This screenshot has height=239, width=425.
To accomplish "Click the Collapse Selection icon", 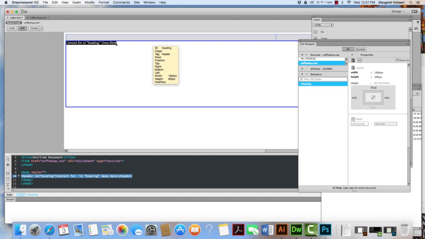I will (x=8, y=179).
